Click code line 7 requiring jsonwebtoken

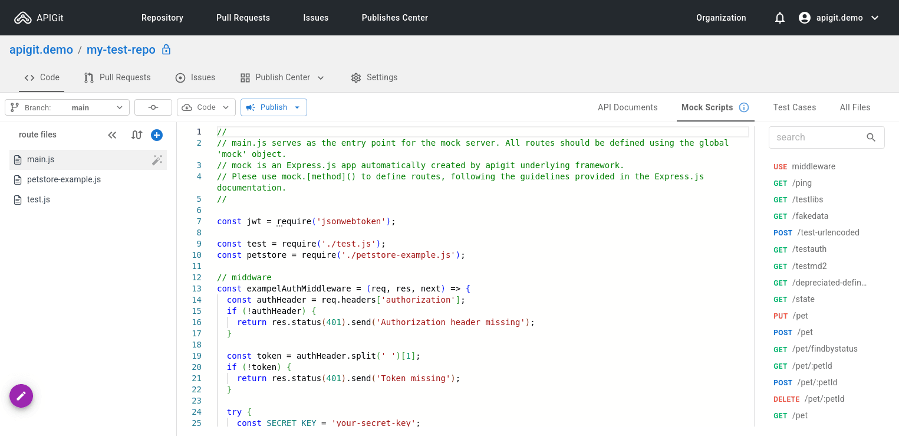[306, 221]
